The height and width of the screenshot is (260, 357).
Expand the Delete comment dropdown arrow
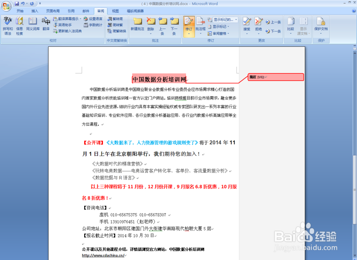click(x=151, y=34)
